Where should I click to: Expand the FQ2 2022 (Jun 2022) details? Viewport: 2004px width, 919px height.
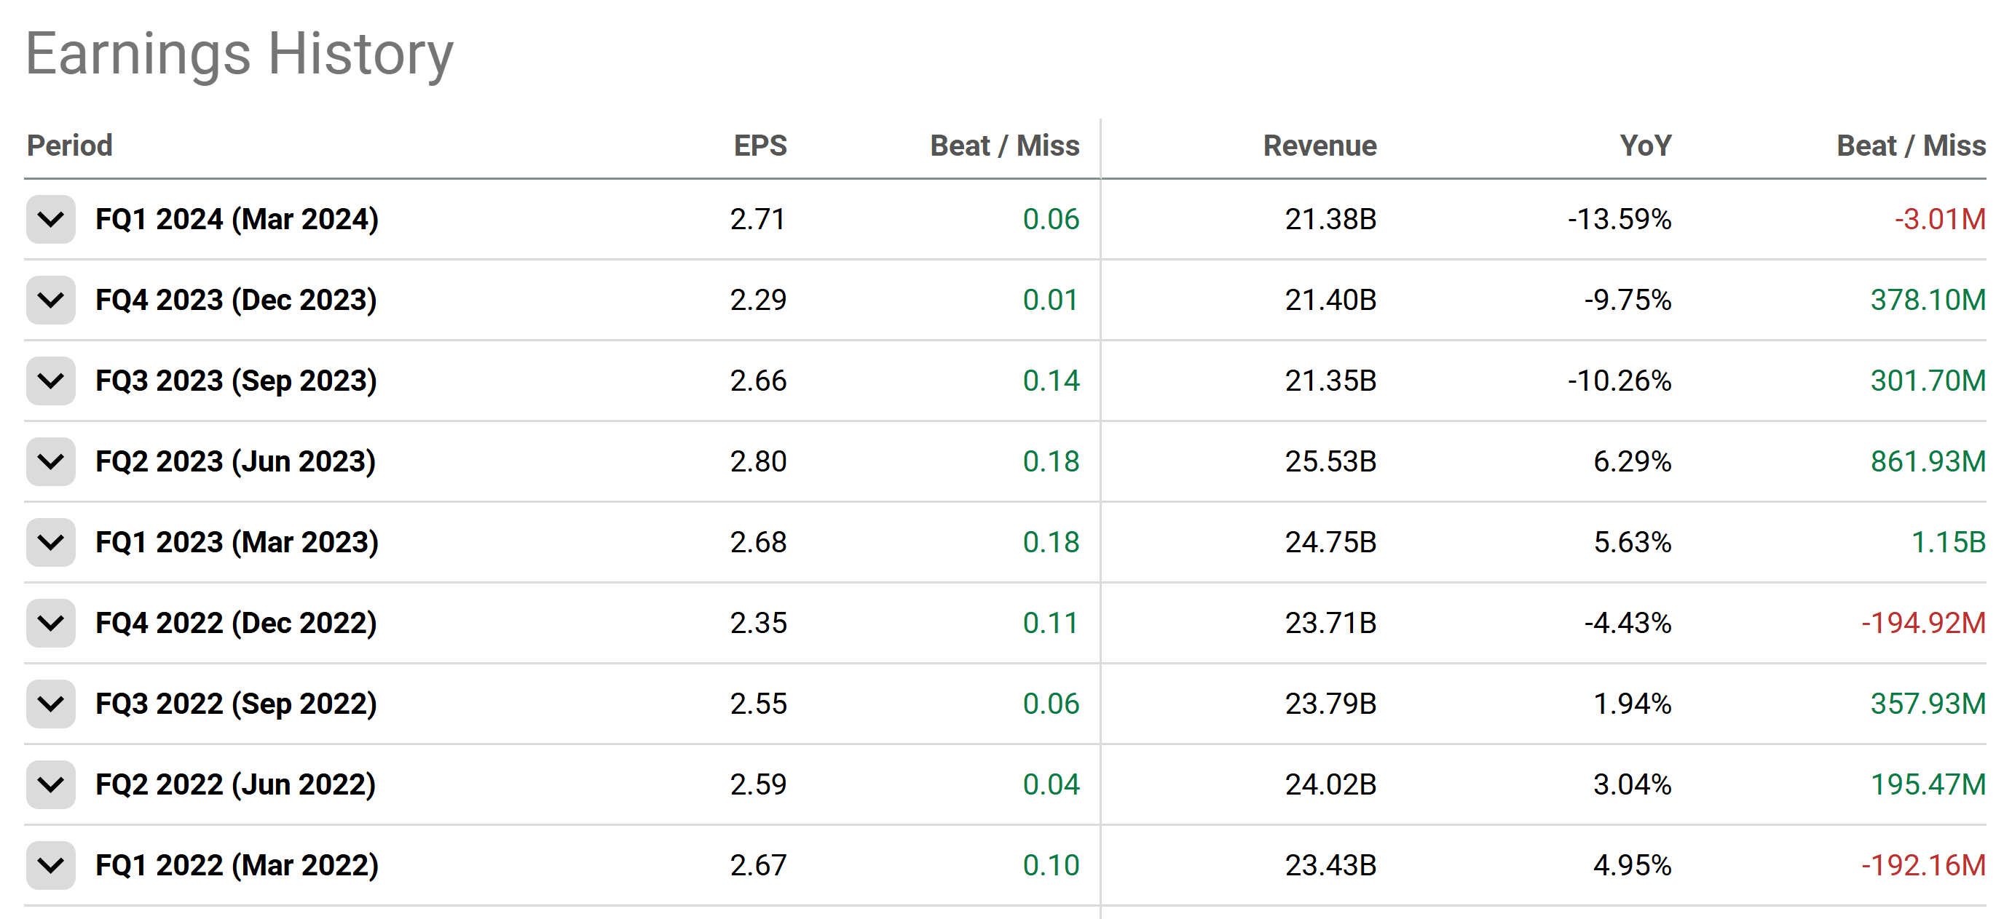(50, 785)
